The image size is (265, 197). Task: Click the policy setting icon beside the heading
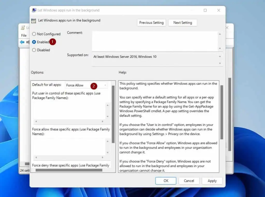click(33, 21)
